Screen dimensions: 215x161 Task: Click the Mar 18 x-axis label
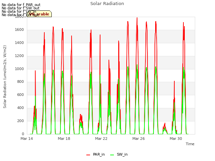point(64,139)
